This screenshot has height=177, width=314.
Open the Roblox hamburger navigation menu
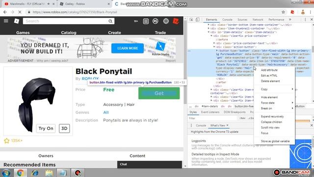pos(6,21)
